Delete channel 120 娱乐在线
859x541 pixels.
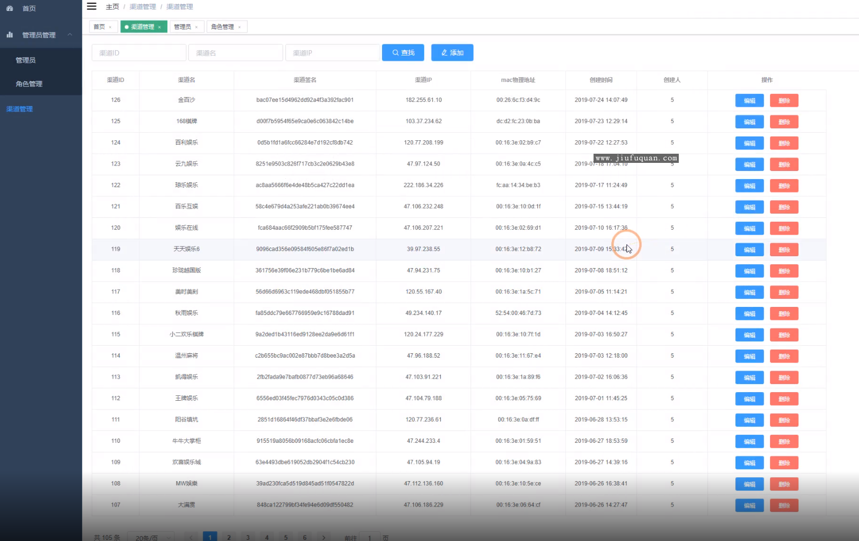(784, 229)
